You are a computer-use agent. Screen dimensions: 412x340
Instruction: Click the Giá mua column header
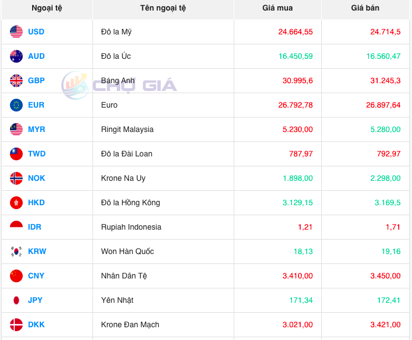[277, 8]
